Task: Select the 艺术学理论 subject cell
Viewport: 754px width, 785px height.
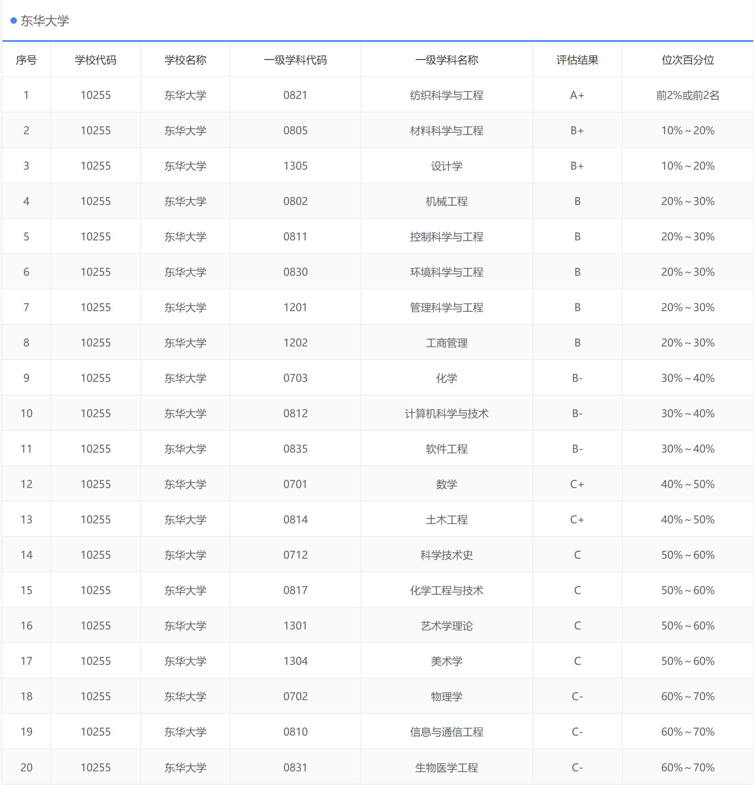Action: tap(447, 626)
